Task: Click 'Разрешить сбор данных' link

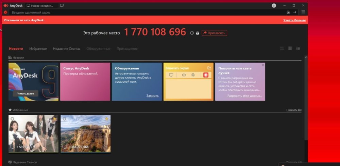Action: [244, 96]
